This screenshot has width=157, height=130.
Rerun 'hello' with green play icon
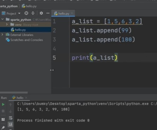coord(3,105)
